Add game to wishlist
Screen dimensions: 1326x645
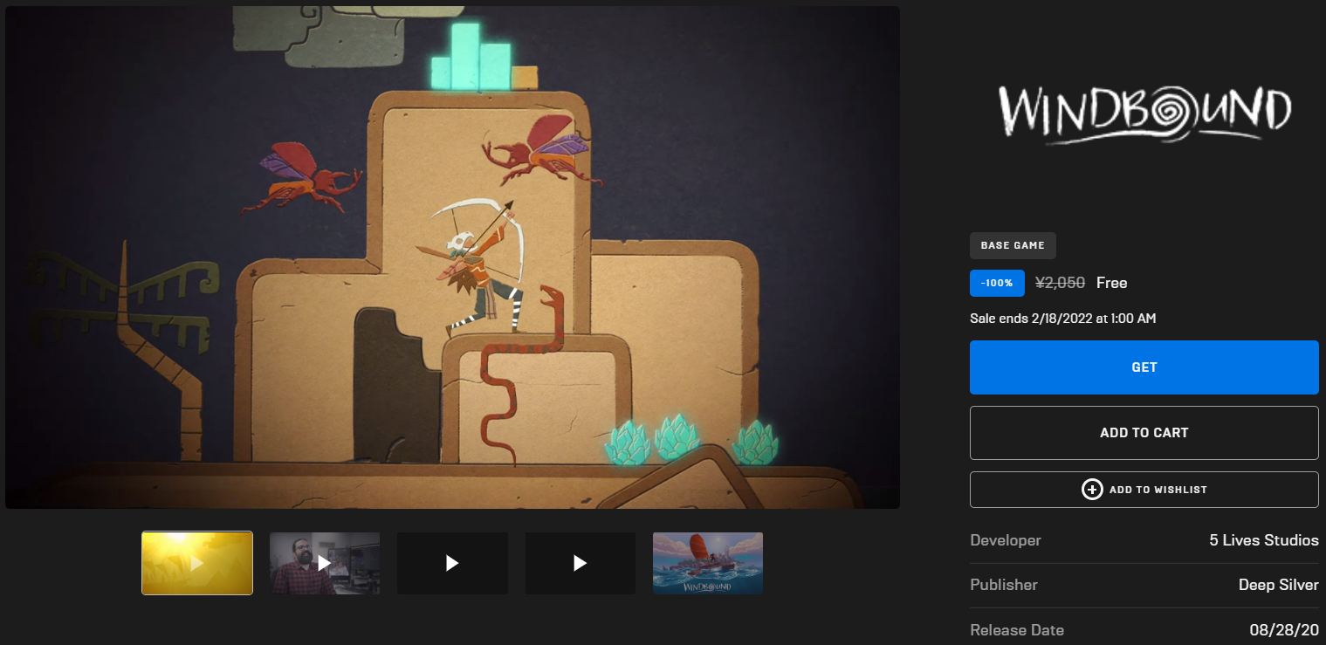pos(1144,490)
